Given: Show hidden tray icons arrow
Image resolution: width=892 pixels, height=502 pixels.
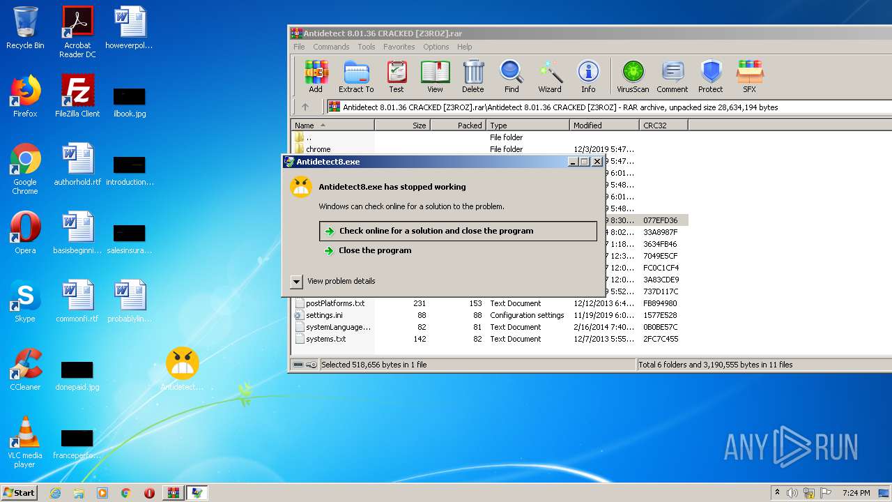Looking at the screenshot, I should 777,493.
